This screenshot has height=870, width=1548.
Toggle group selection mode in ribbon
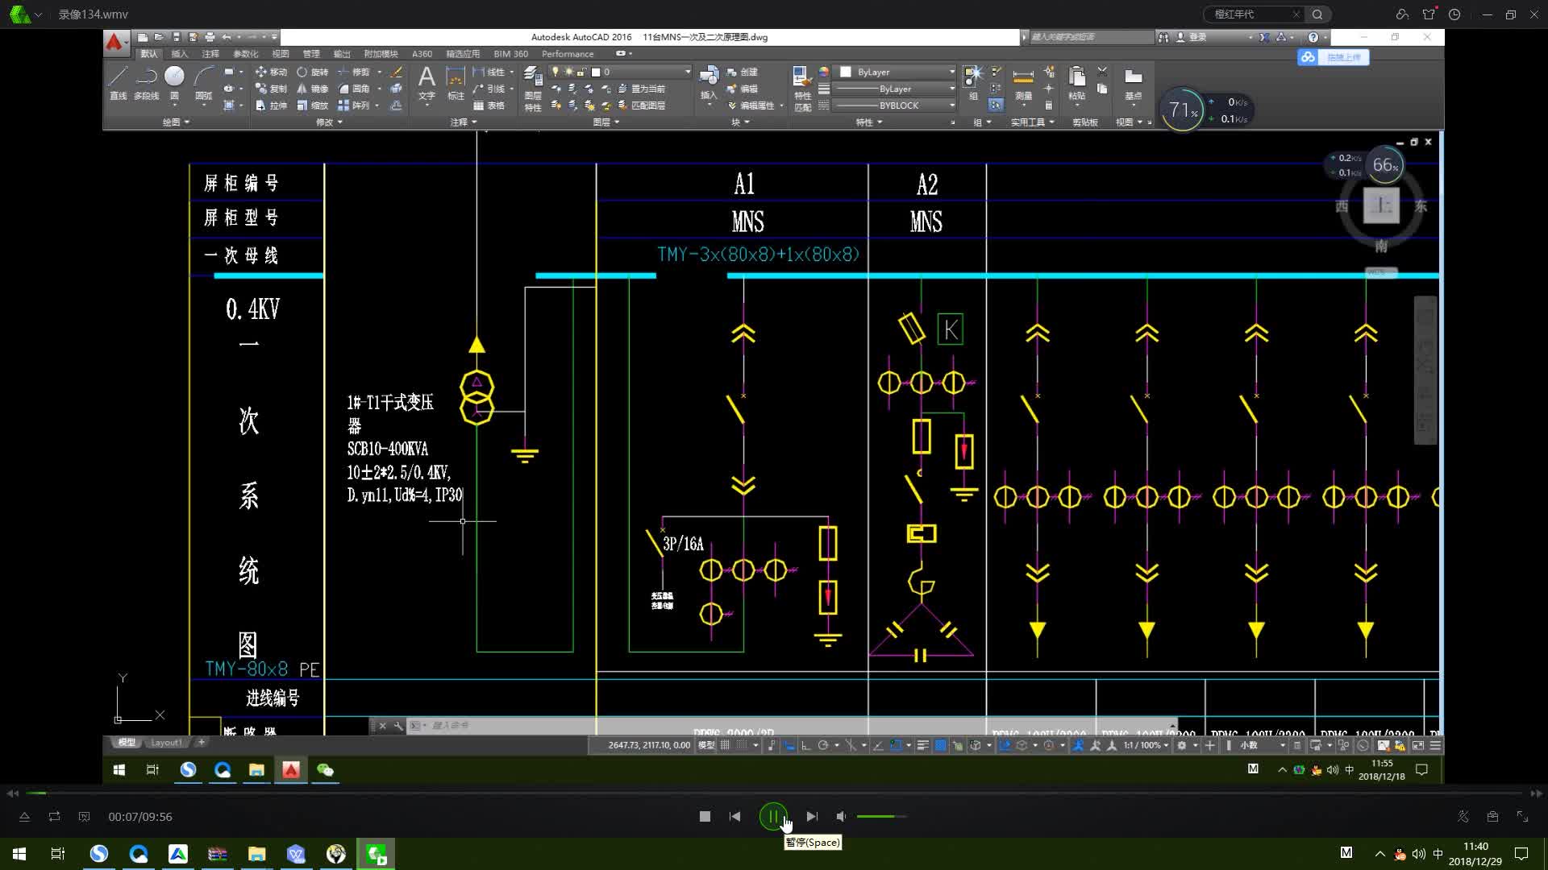point(996,106)
